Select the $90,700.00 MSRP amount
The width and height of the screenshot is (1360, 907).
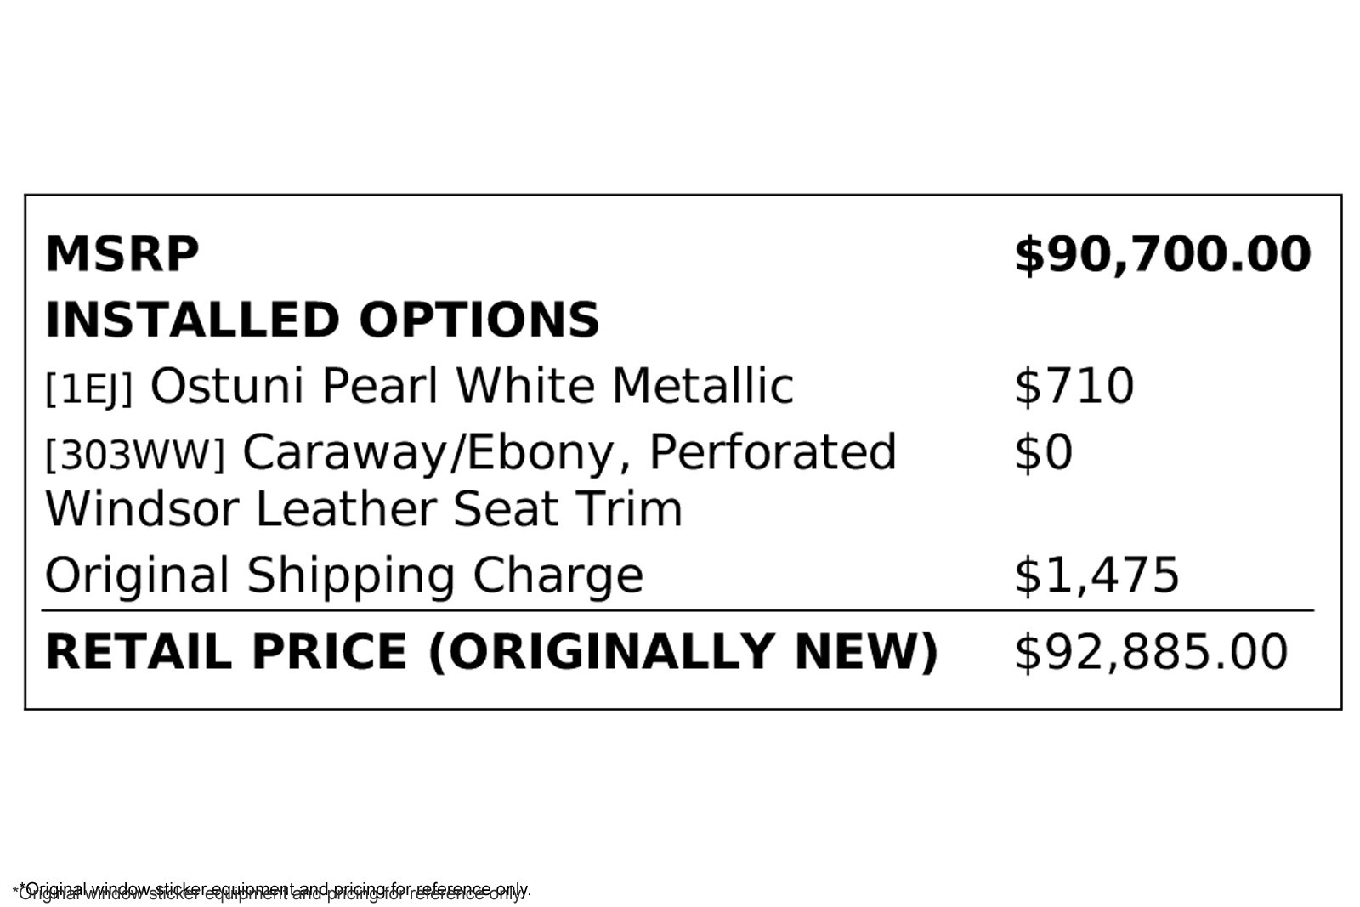(x=1162, y=254)
